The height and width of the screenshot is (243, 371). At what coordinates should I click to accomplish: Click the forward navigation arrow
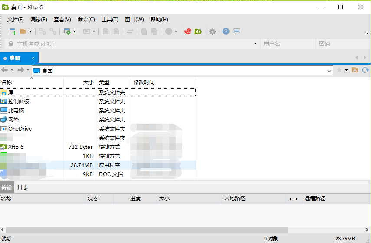[x=21, y=70]
